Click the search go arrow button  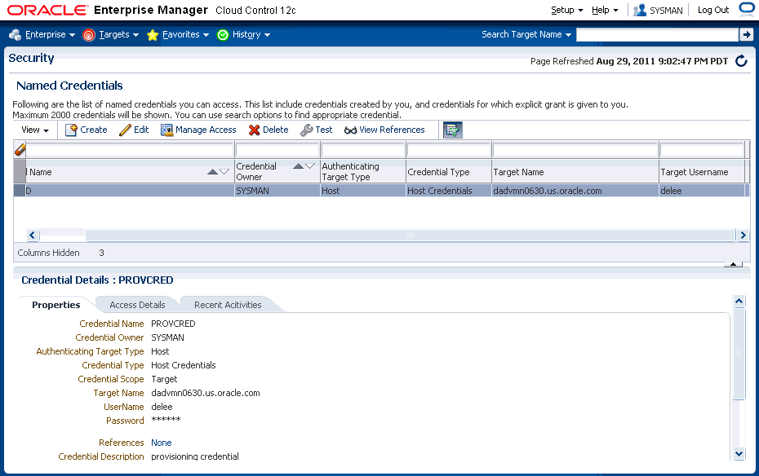coord(746,34)
